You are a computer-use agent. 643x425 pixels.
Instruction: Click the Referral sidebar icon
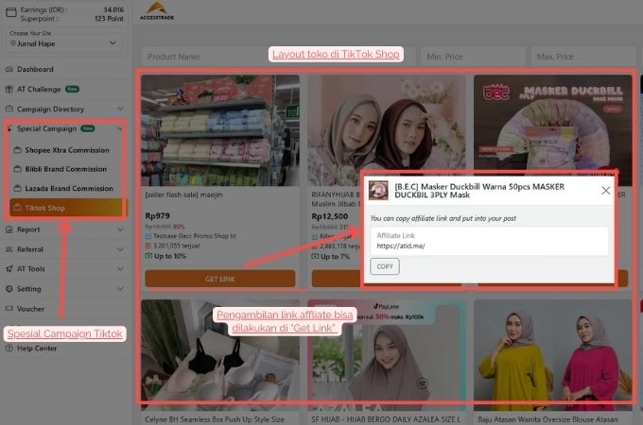coord(9,249)
